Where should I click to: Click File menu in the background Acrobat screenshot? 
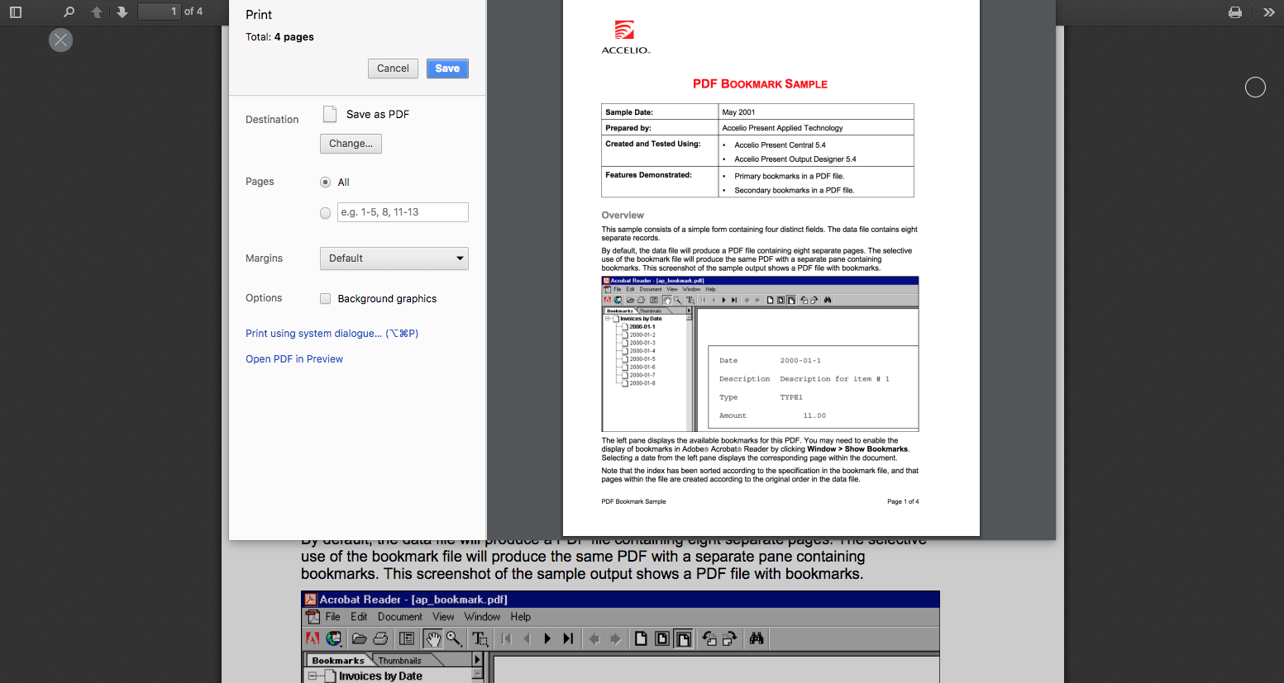pyautogui.click(x=332, y=617)
